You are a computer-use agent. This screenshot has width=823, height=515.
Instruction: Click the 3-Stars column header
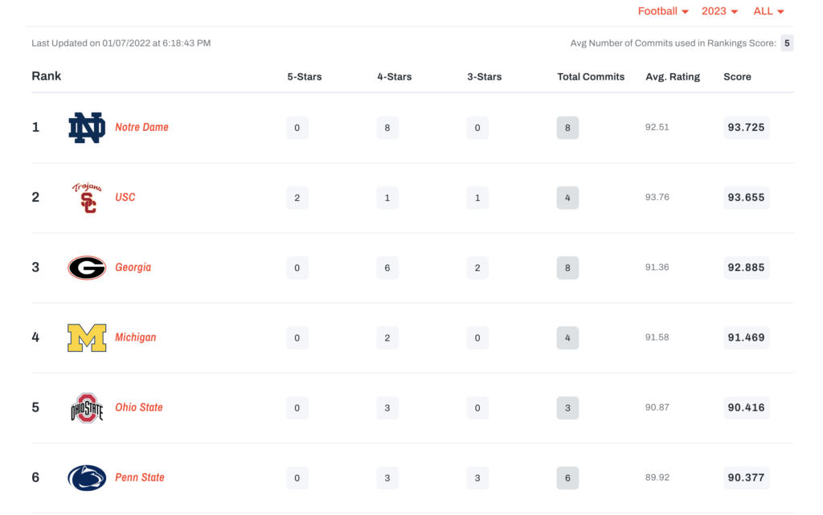pos(485,76)
